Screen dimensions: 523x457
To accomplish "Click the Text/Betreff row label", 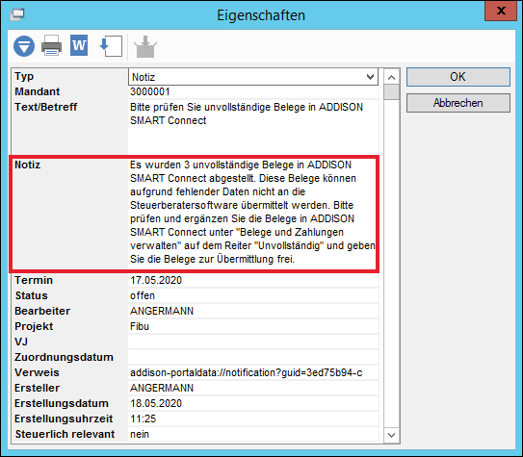I will (45, 107).
